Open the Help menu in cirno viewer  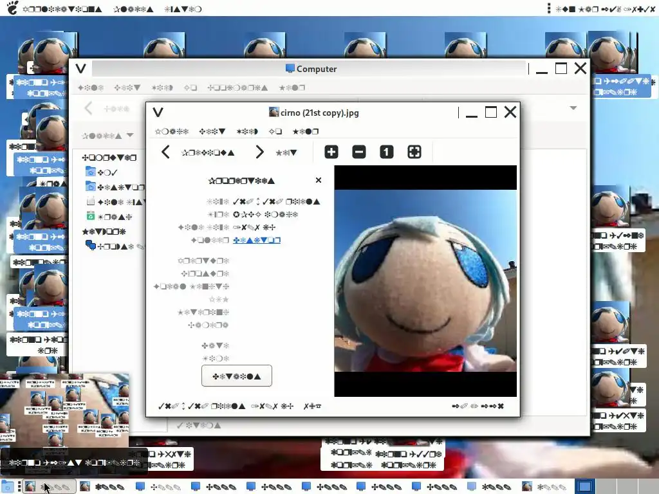[306, 131]
